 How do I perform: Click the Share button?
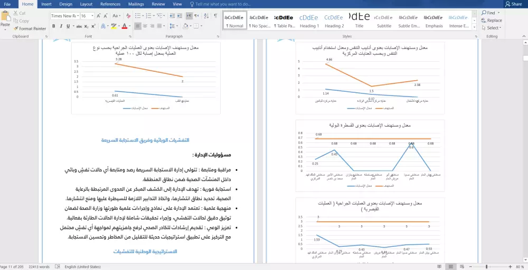click(x=514, y=4)
